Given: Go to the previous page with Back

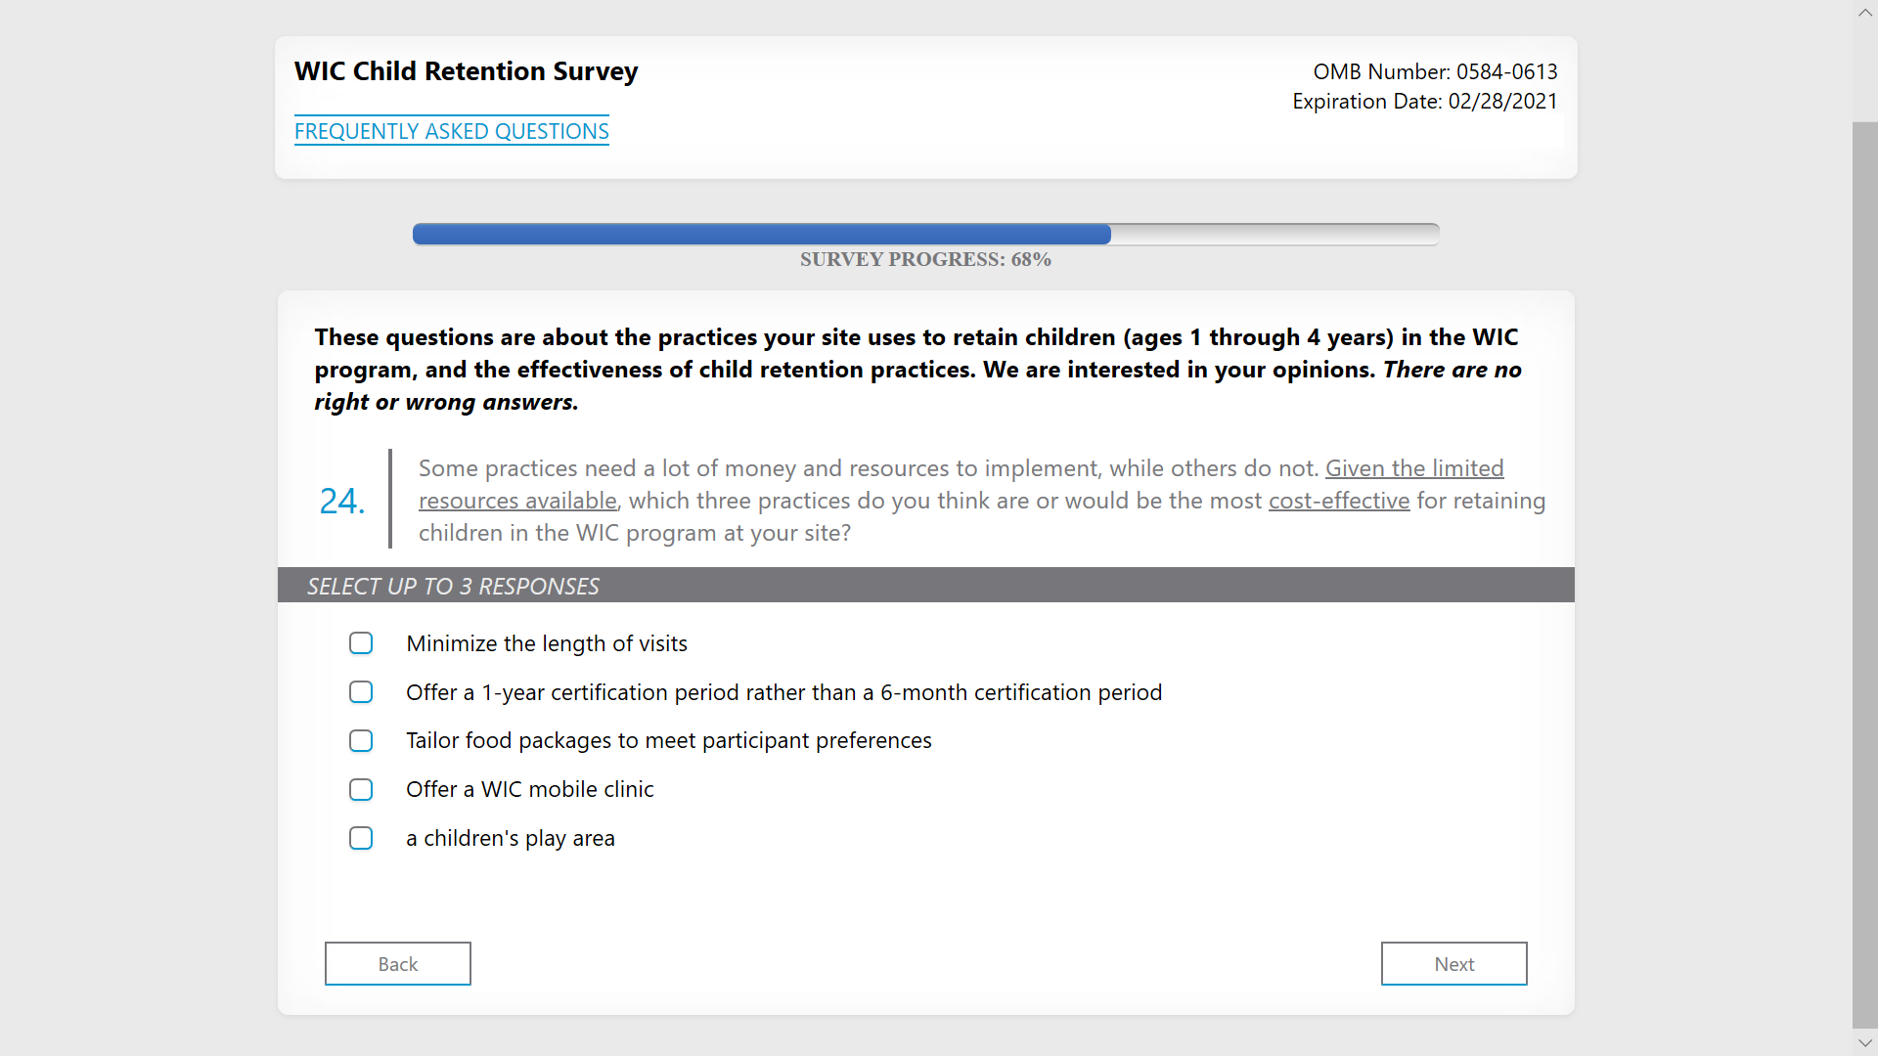Looking at the screenshot, I should tap(397, 964).
